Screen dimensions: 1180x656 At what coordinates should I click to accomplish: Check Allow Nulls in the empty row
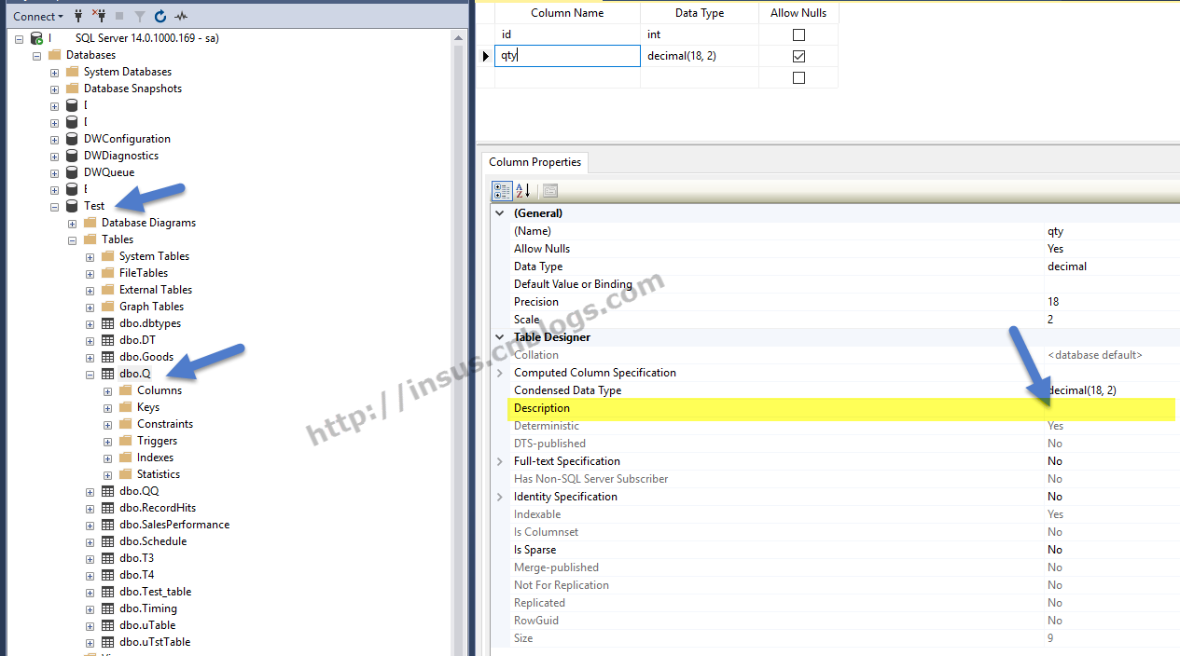798,78
